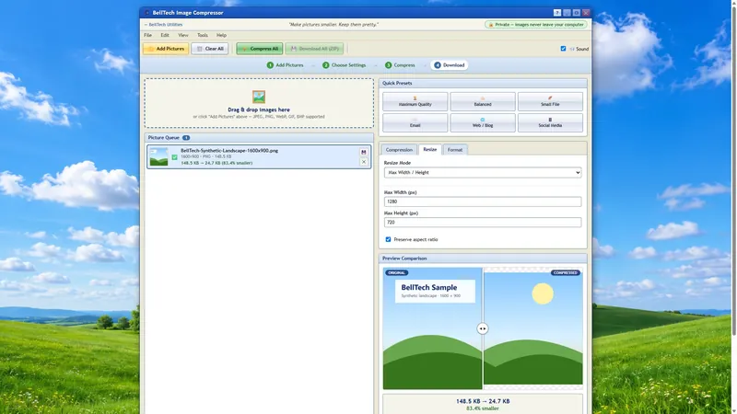Click '148.5 KB → 24.7 KB (83.4% smaller)' in queue
737x414 pixels.
point(216,163)
